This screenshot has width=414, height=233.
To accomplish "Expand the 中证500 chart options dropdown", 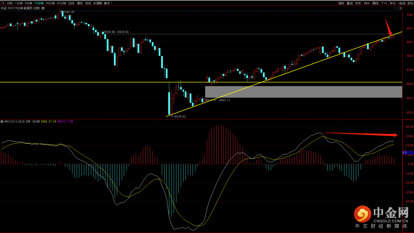I will (x=43, y=8).
